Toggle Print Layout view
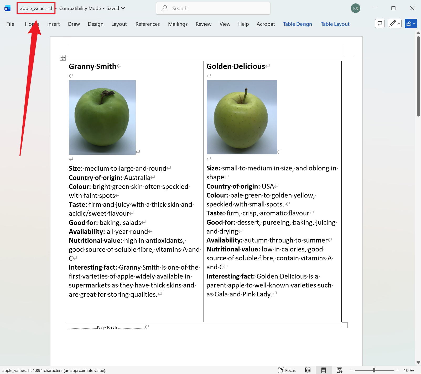This screenshot has height=374, width=421. pos(323,370)
